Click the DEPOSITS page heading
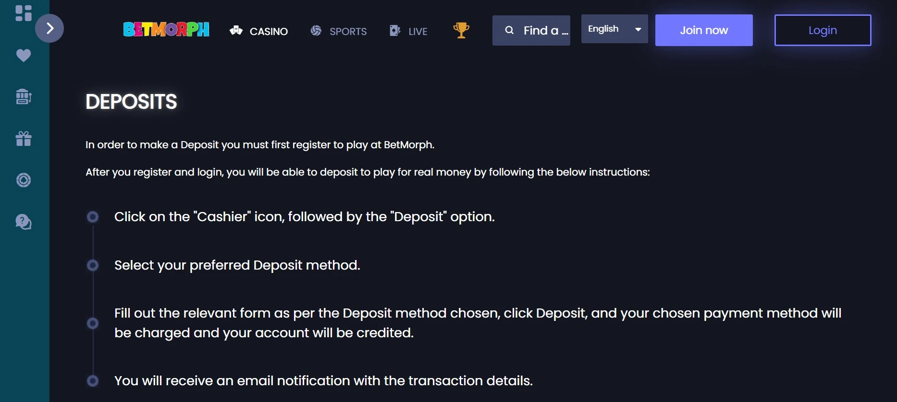897x402 pixels. pyautogui.click(x=131, y=101)
